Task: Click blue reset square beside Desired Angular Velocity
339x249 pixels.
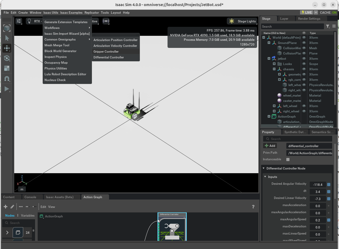Action: click(x=329, y=185)
